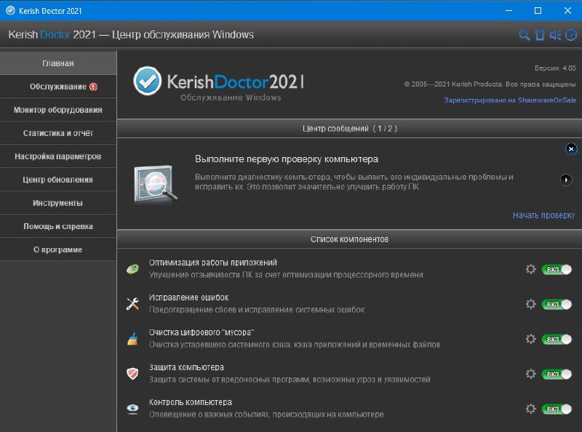Click the Начать проверку link
This screenshot has width=582, height=432.
tap(543, 215)
